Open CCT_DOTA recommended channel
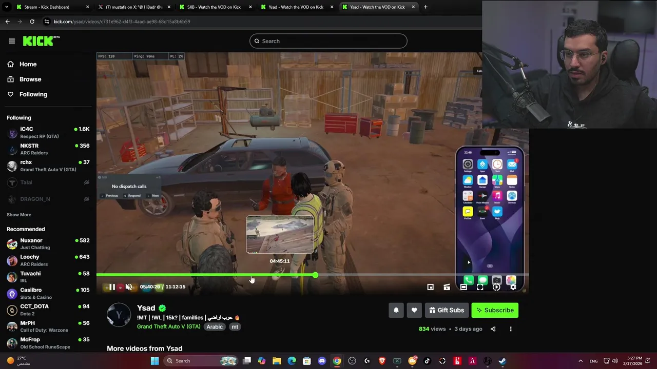 [x=48, y=310]
